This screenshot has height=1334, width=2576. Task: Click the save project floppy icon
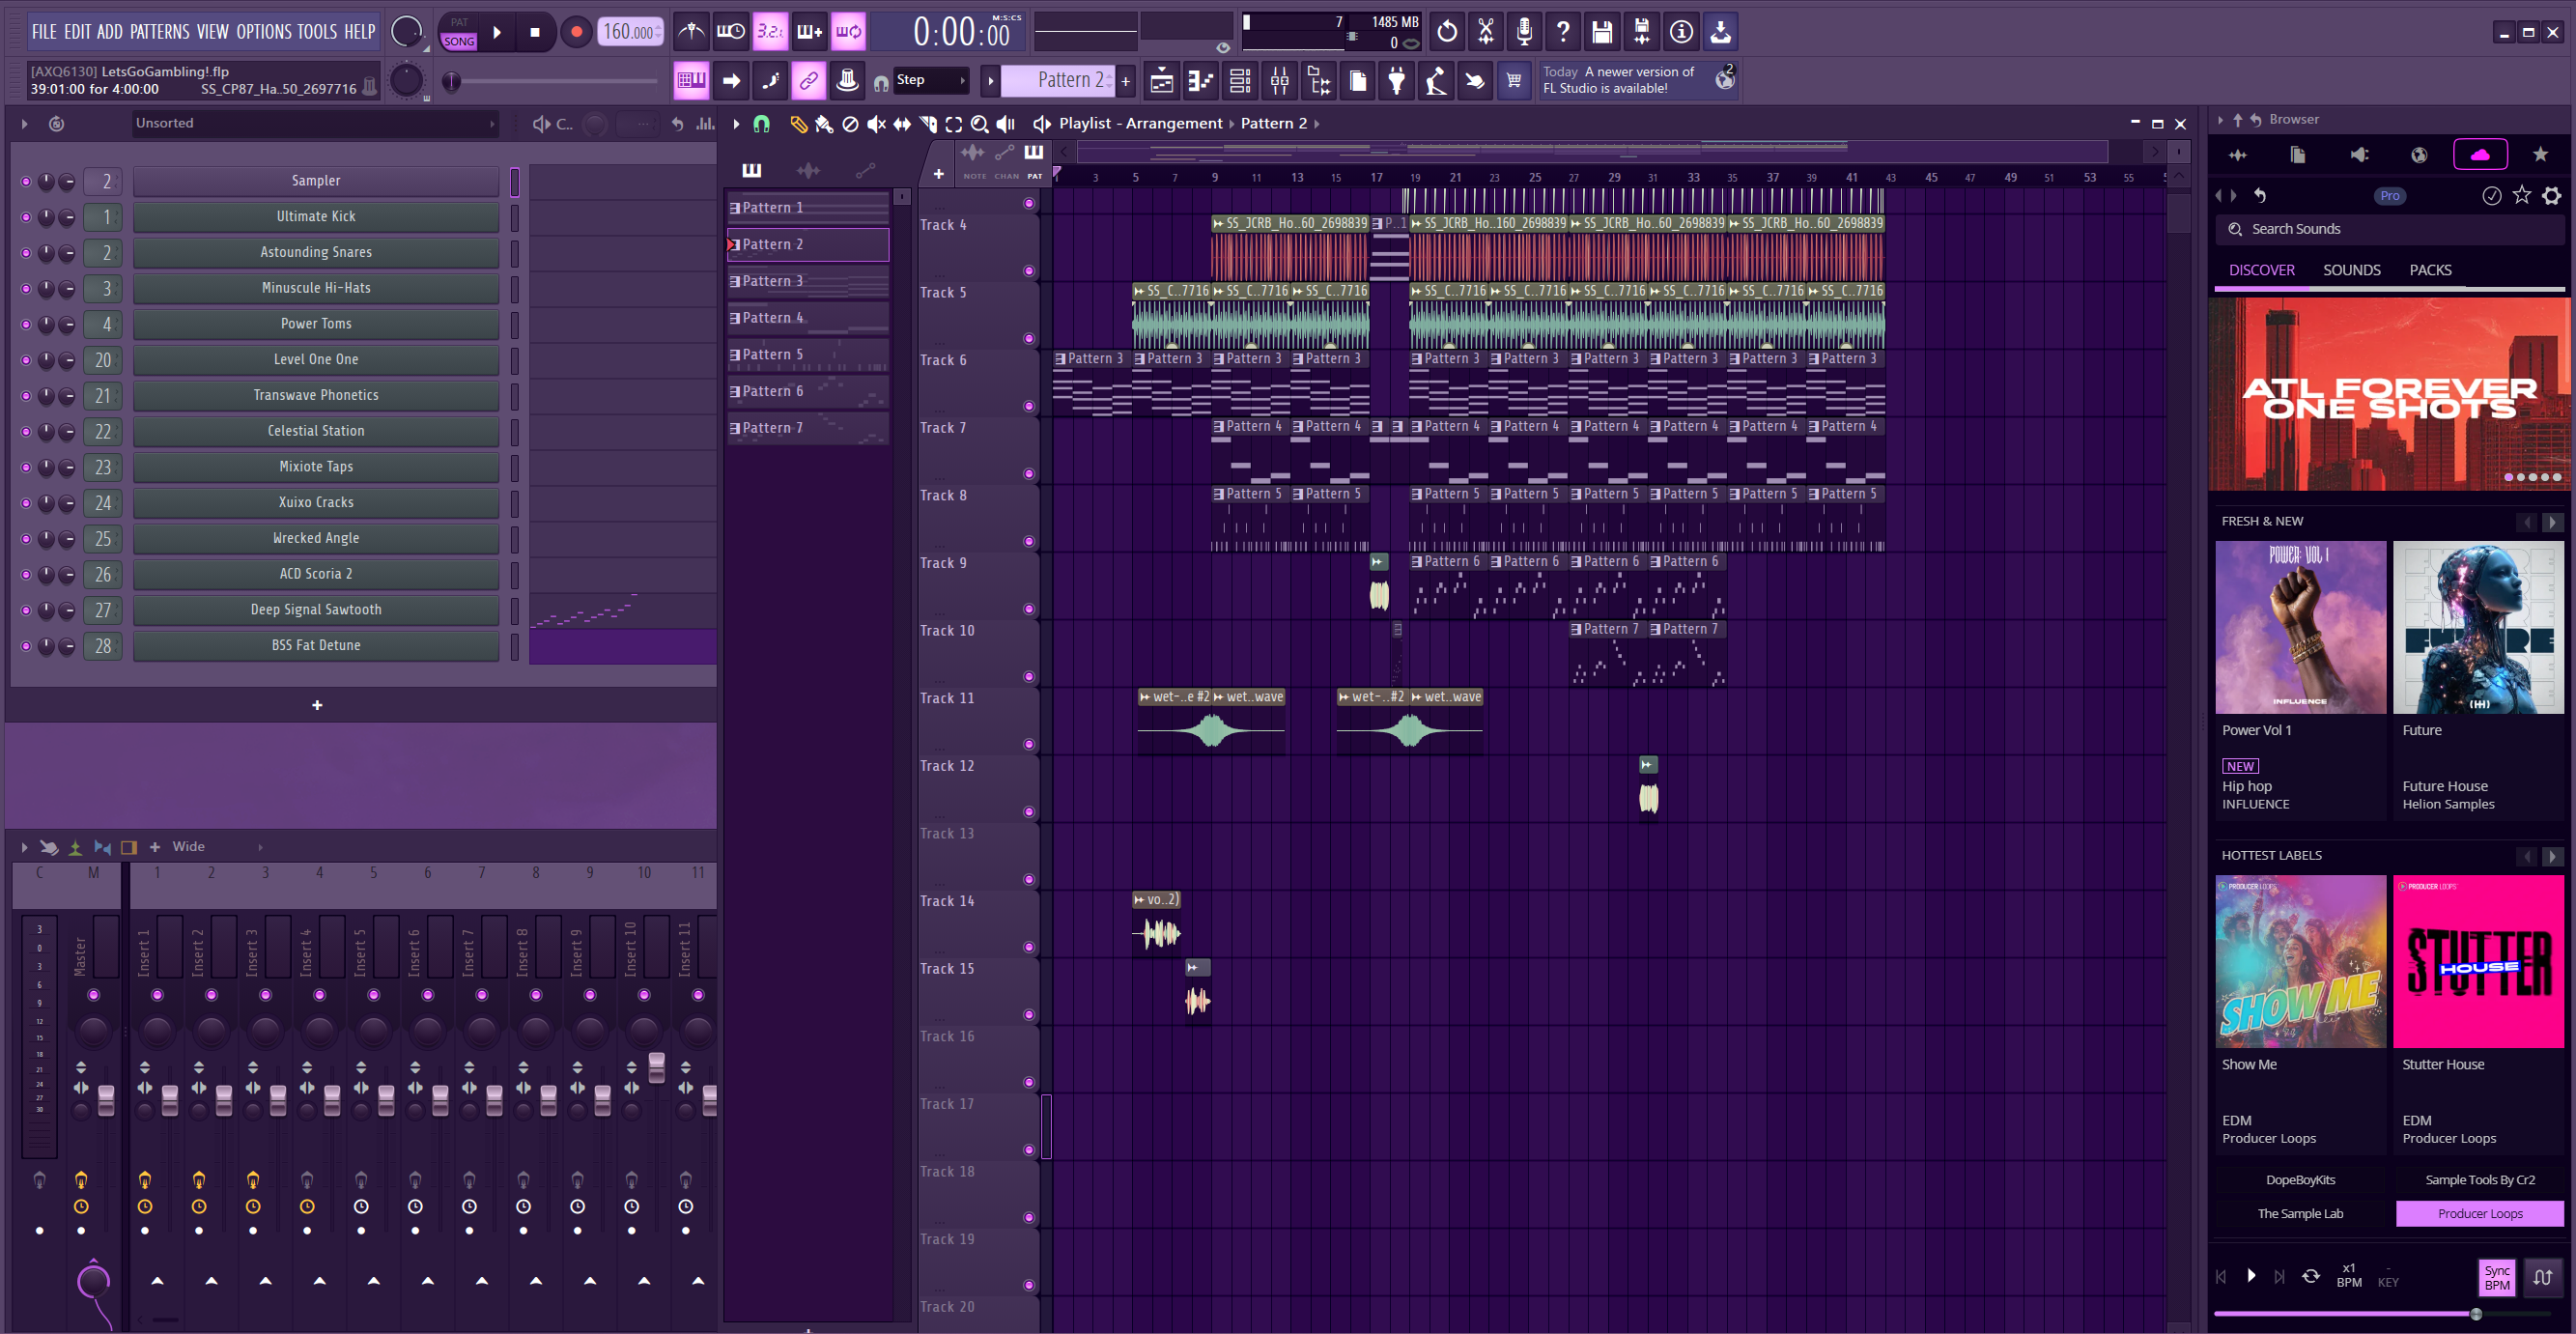tap(1602, 32)
